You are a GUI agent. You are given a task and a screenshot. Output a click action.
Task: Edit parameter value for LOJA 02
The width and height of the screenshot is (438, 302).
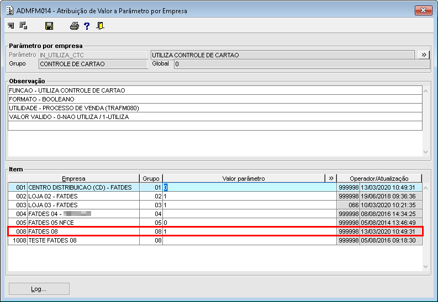(x=250, y=196)
